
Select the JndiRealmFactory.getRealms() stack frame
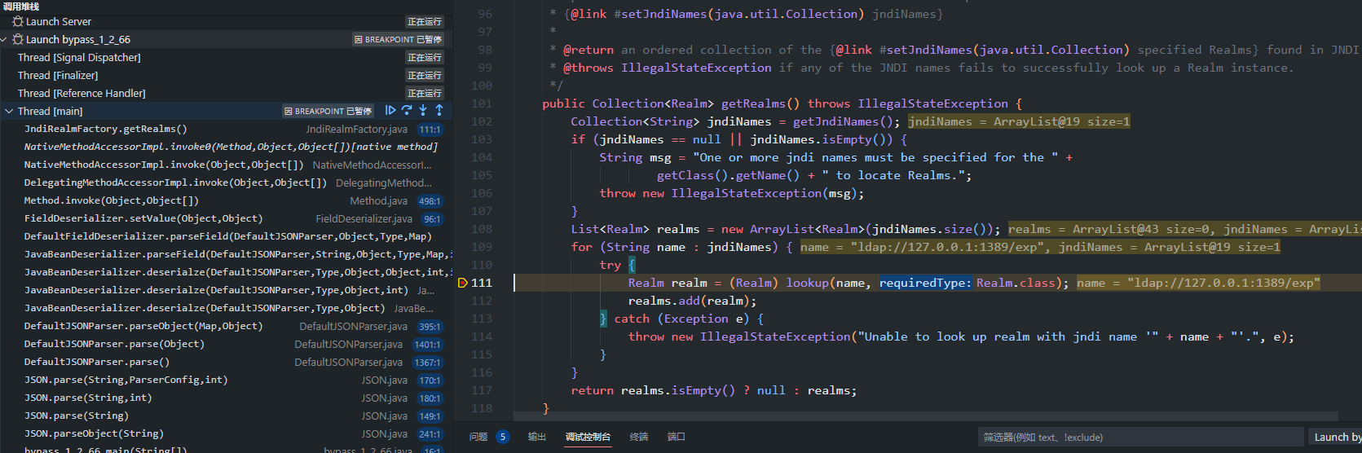pyautogui.click(x=106, y=129)
